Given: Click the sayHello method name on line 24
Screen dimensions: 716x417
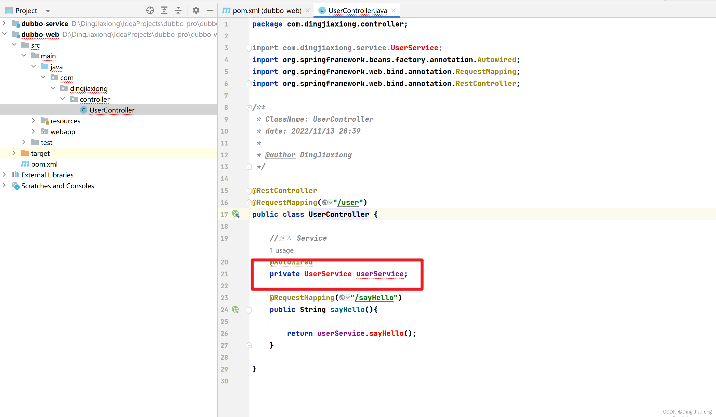Looking at the screenshot, I should (348, 309).
